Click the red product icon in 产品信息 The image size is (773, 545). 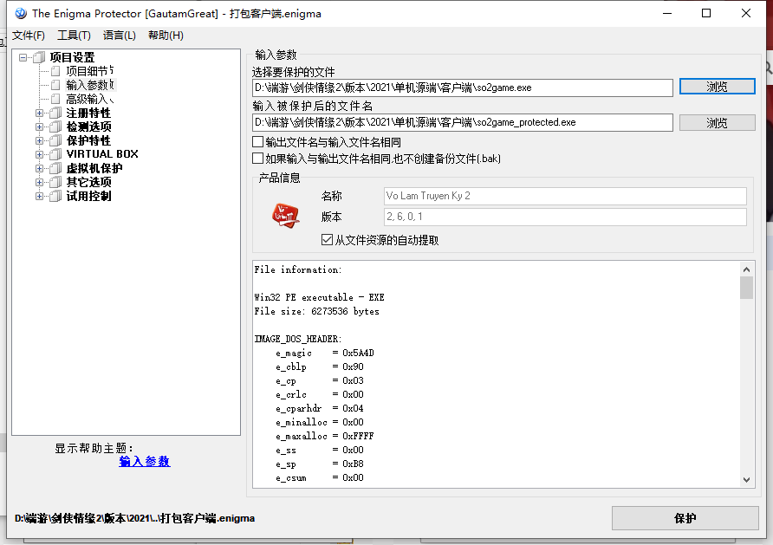point(285,216)
